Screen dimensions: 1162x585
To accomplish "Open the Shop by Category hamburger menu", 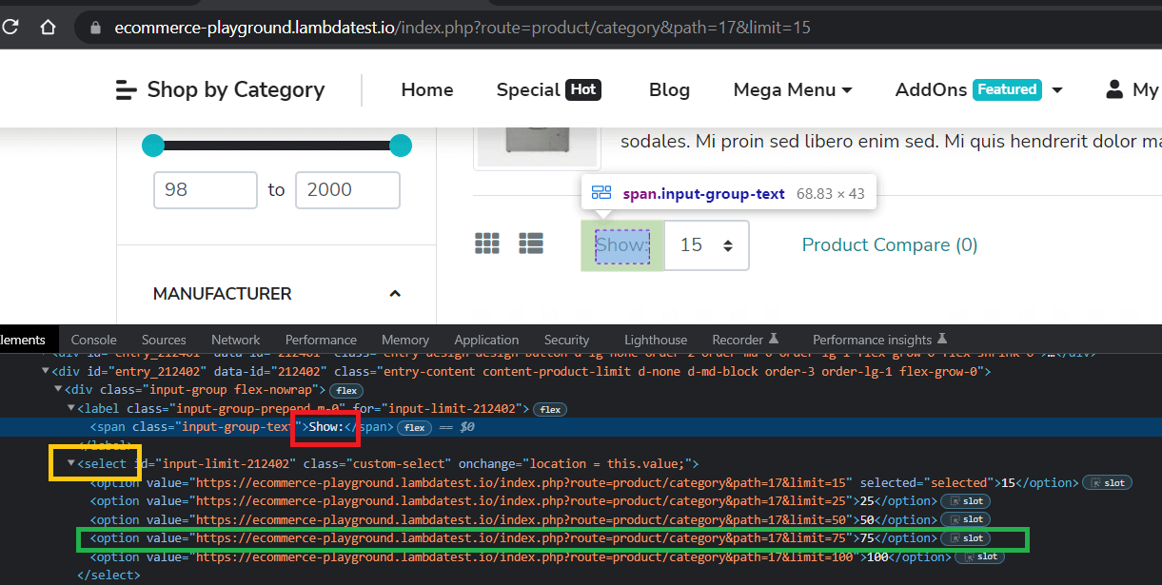I will pos(125,88).
